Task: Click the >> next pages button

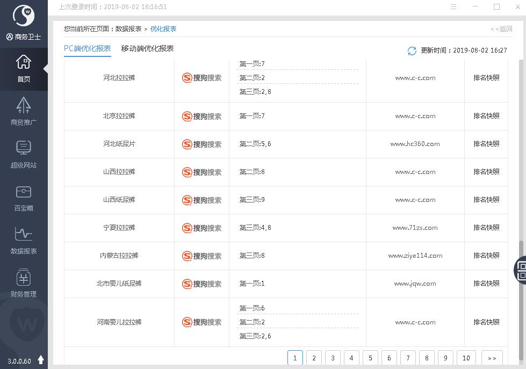Action: click(x=492, y=358)
